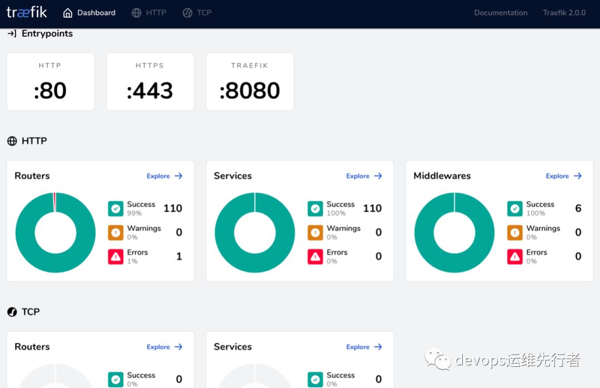Click the globe icon beside HTTP heading
The image size is (600, 388).
12,141
